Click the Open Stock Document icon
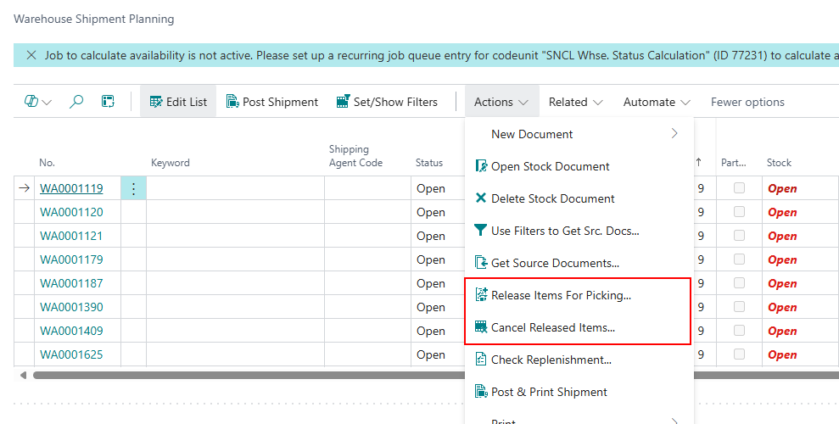The image size is (839, 424). (481, 166)
